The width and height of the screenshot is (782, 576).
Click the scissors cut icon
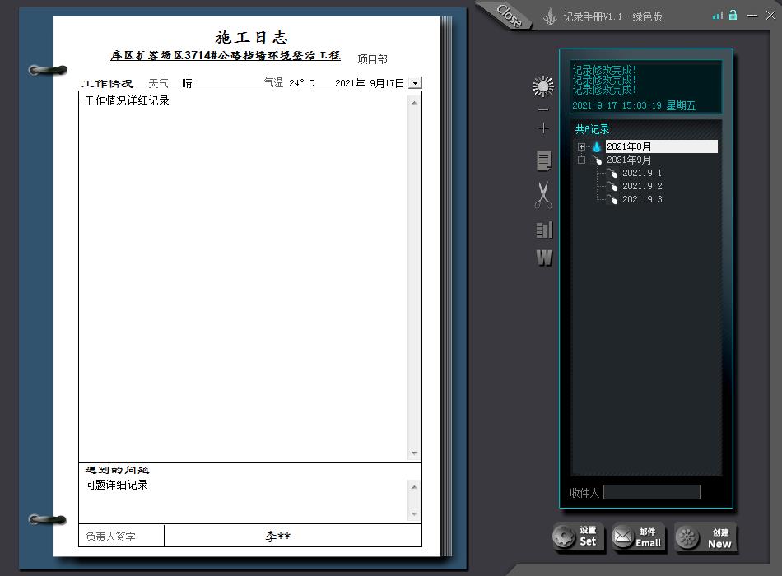click(543, 194)
